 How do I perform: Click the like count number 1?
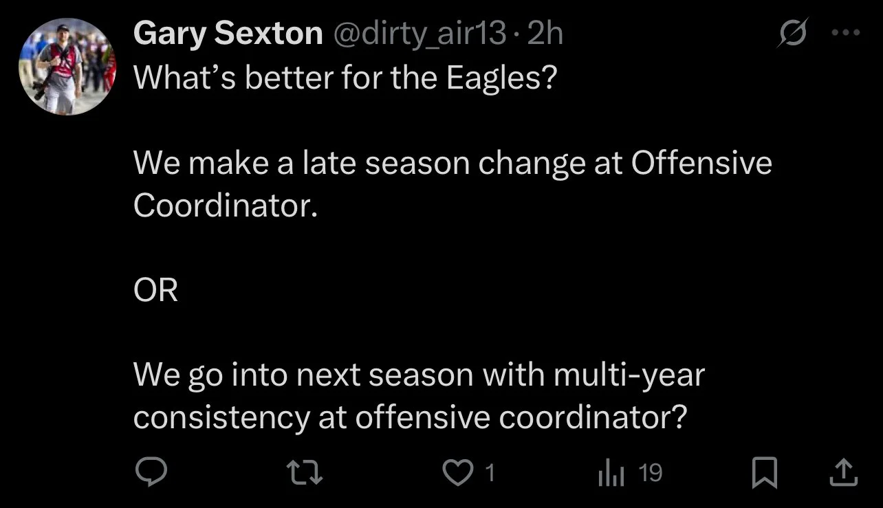click(490, 472)
